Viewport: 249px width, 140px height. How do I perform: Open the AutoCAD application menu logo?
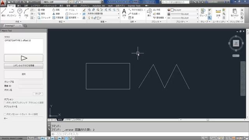tap(3, 3)
